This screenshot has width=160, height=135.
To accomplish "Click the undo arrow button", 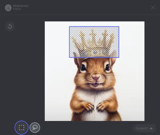I will 10,26.
